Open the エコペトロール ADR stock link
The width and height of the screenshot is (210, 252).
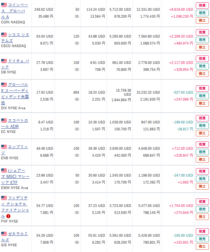click(14, 123)
